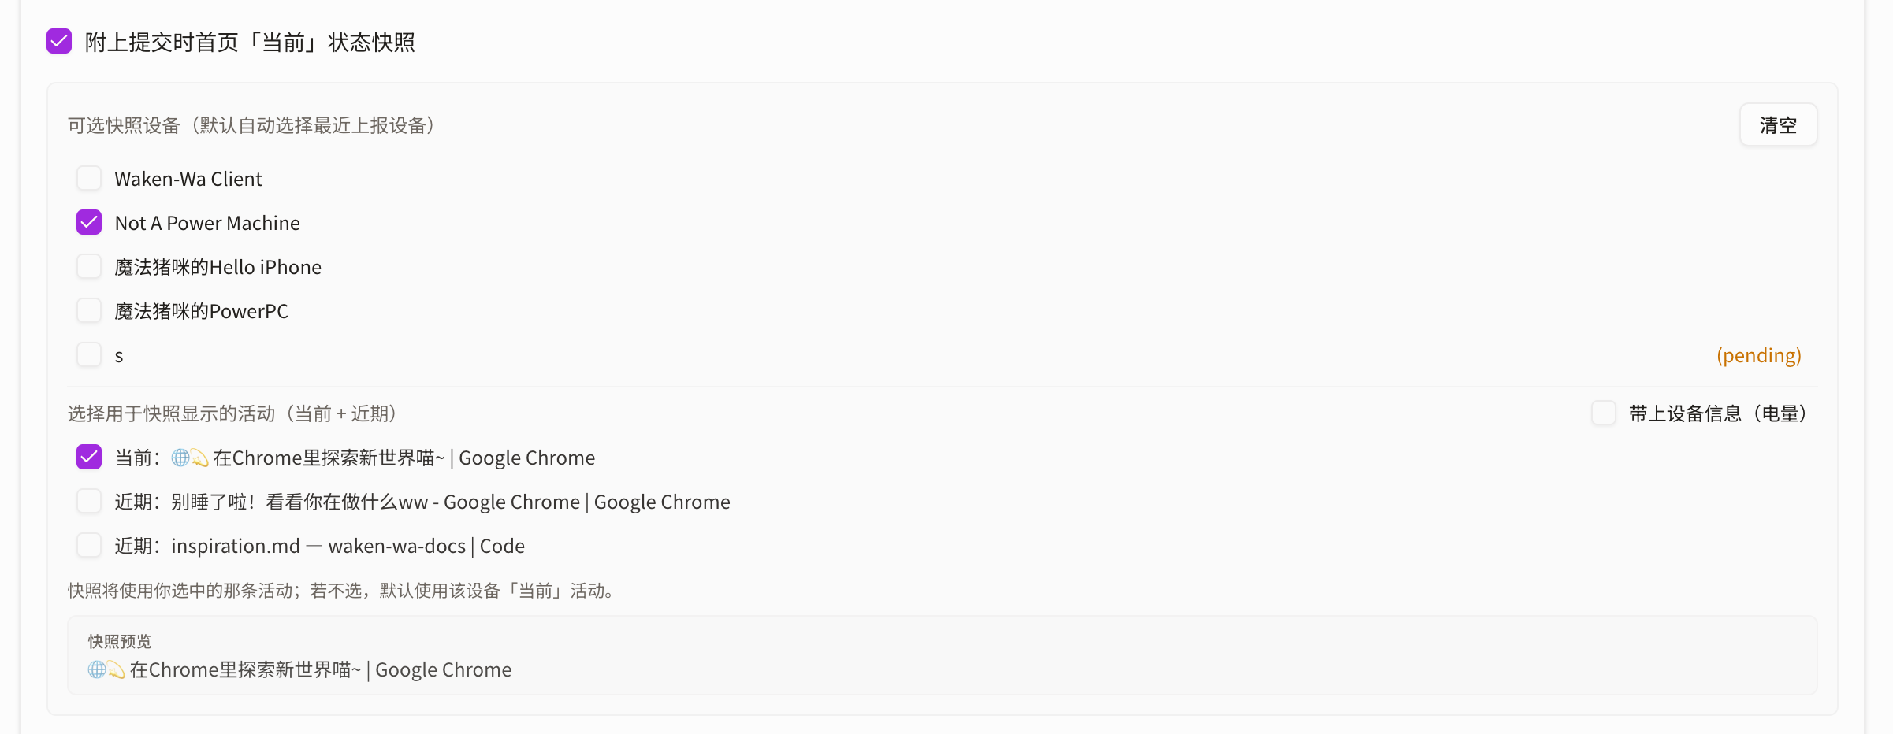Image resolution: width=1893 pixels, height=734 pixels.
Task: Click the Not A Power Machine label
Action: click(207, 223)
